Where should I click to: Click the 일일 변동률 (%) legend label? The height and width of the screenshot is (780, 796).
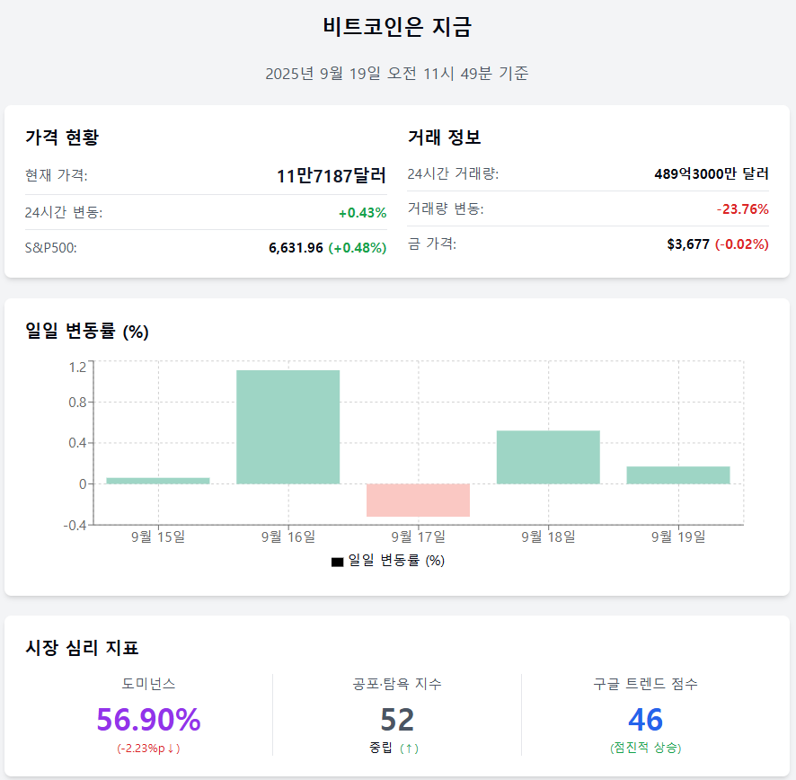[396, 561]
